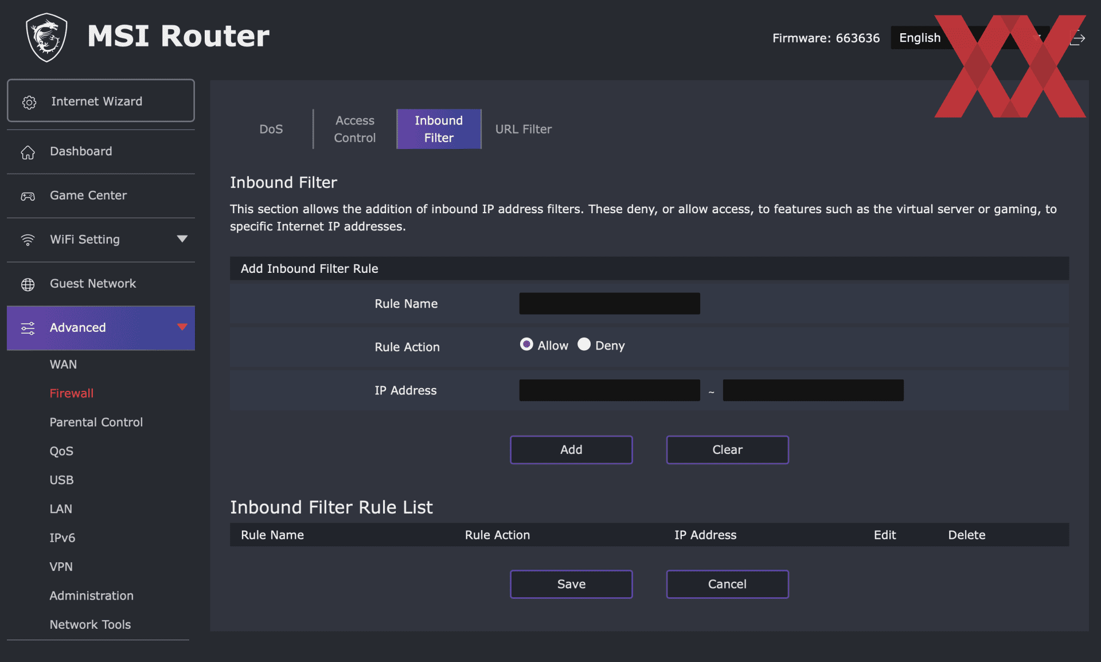
Task: Open the VPN settings page
Action: click(61, 566)
